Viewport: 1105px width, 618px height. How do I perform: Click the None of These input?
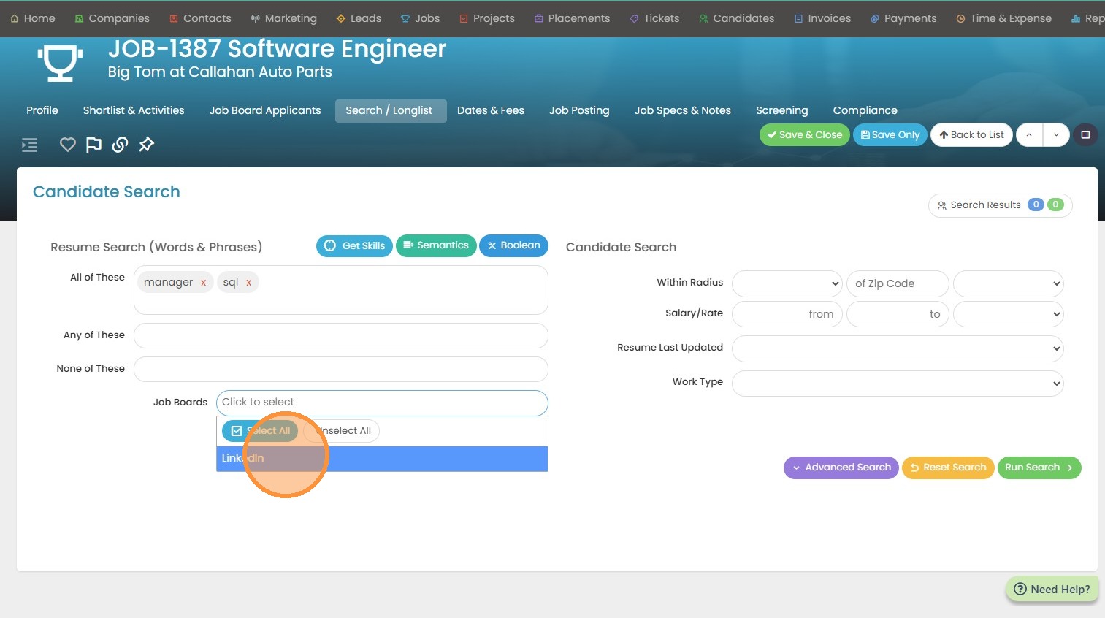coord(341,369)
